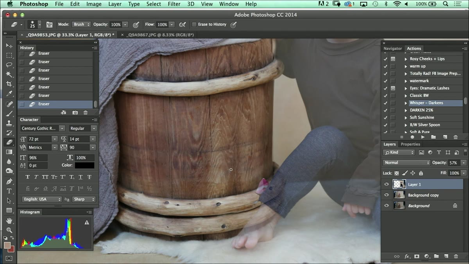Switch to the Properties tab
This screenshot has width=469, height=264.
point(410,144)
